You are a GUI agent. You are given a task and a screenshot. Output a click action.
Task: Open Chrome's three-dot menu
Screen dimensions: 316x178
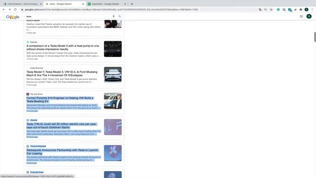click(312, 9)
